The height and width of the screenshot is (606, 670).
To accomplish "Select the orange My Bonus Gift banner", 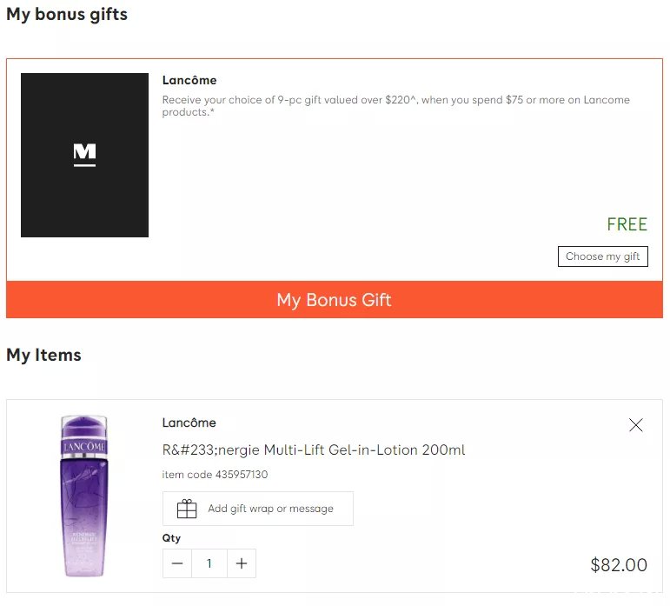I will pyautogui.click(x=335, y=300).
